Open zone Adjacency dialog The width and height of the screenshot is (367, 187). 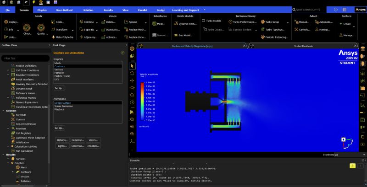(x=89, y=37)
